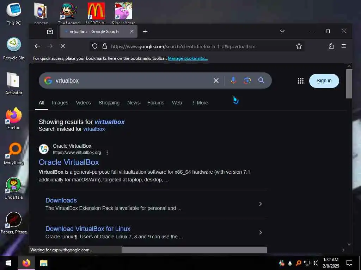This screenshot has height=270, width=361.
Task: Click Sign in button
Action: click(324, 81)
